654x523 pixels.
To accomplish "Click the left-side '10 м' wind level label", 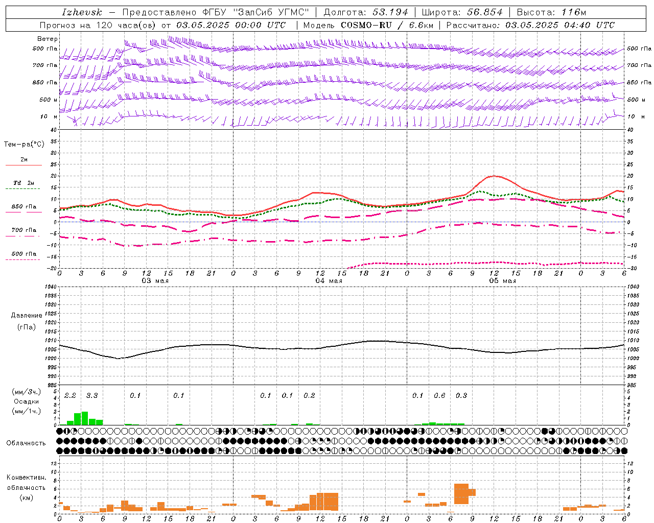I will (49, 116).
